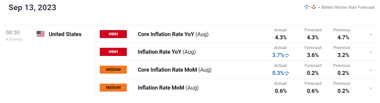Click HIGH badge for Inflation Rate YoY
The height and width of the screenshot is (103, 380).
pyautogui.click(x=113, y=52)
